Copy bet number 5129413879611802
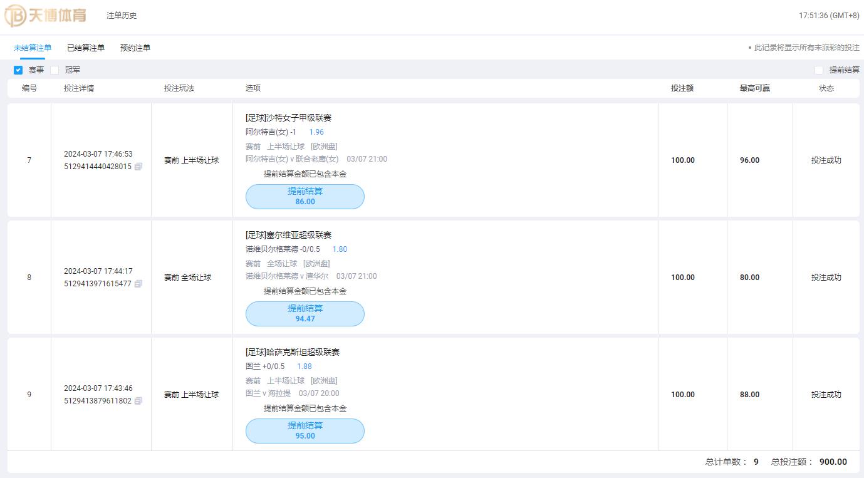The width and height of the screenshot is (864, 478). [138, 401]
